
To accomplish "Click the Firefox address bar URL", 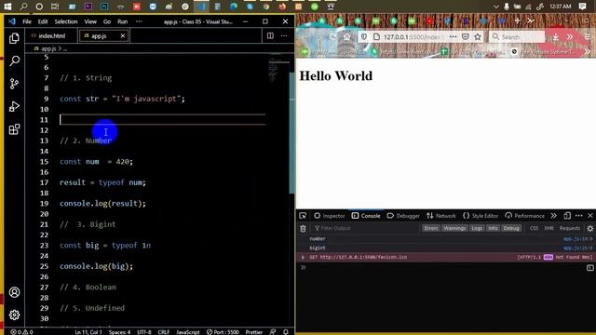I will point(413,37).
